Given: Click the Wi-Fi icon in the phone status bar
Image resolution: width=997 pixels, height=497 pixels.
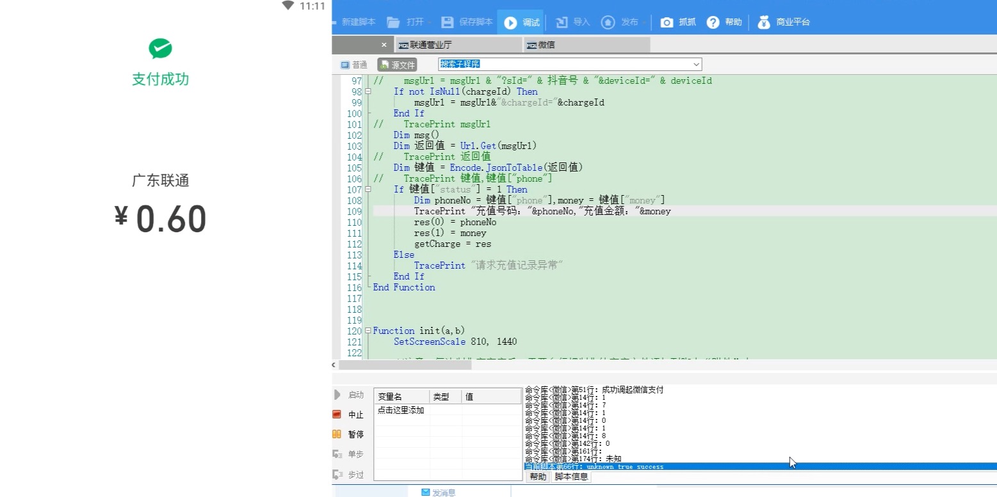Looking at the screenshot, I should coord(288,6).
